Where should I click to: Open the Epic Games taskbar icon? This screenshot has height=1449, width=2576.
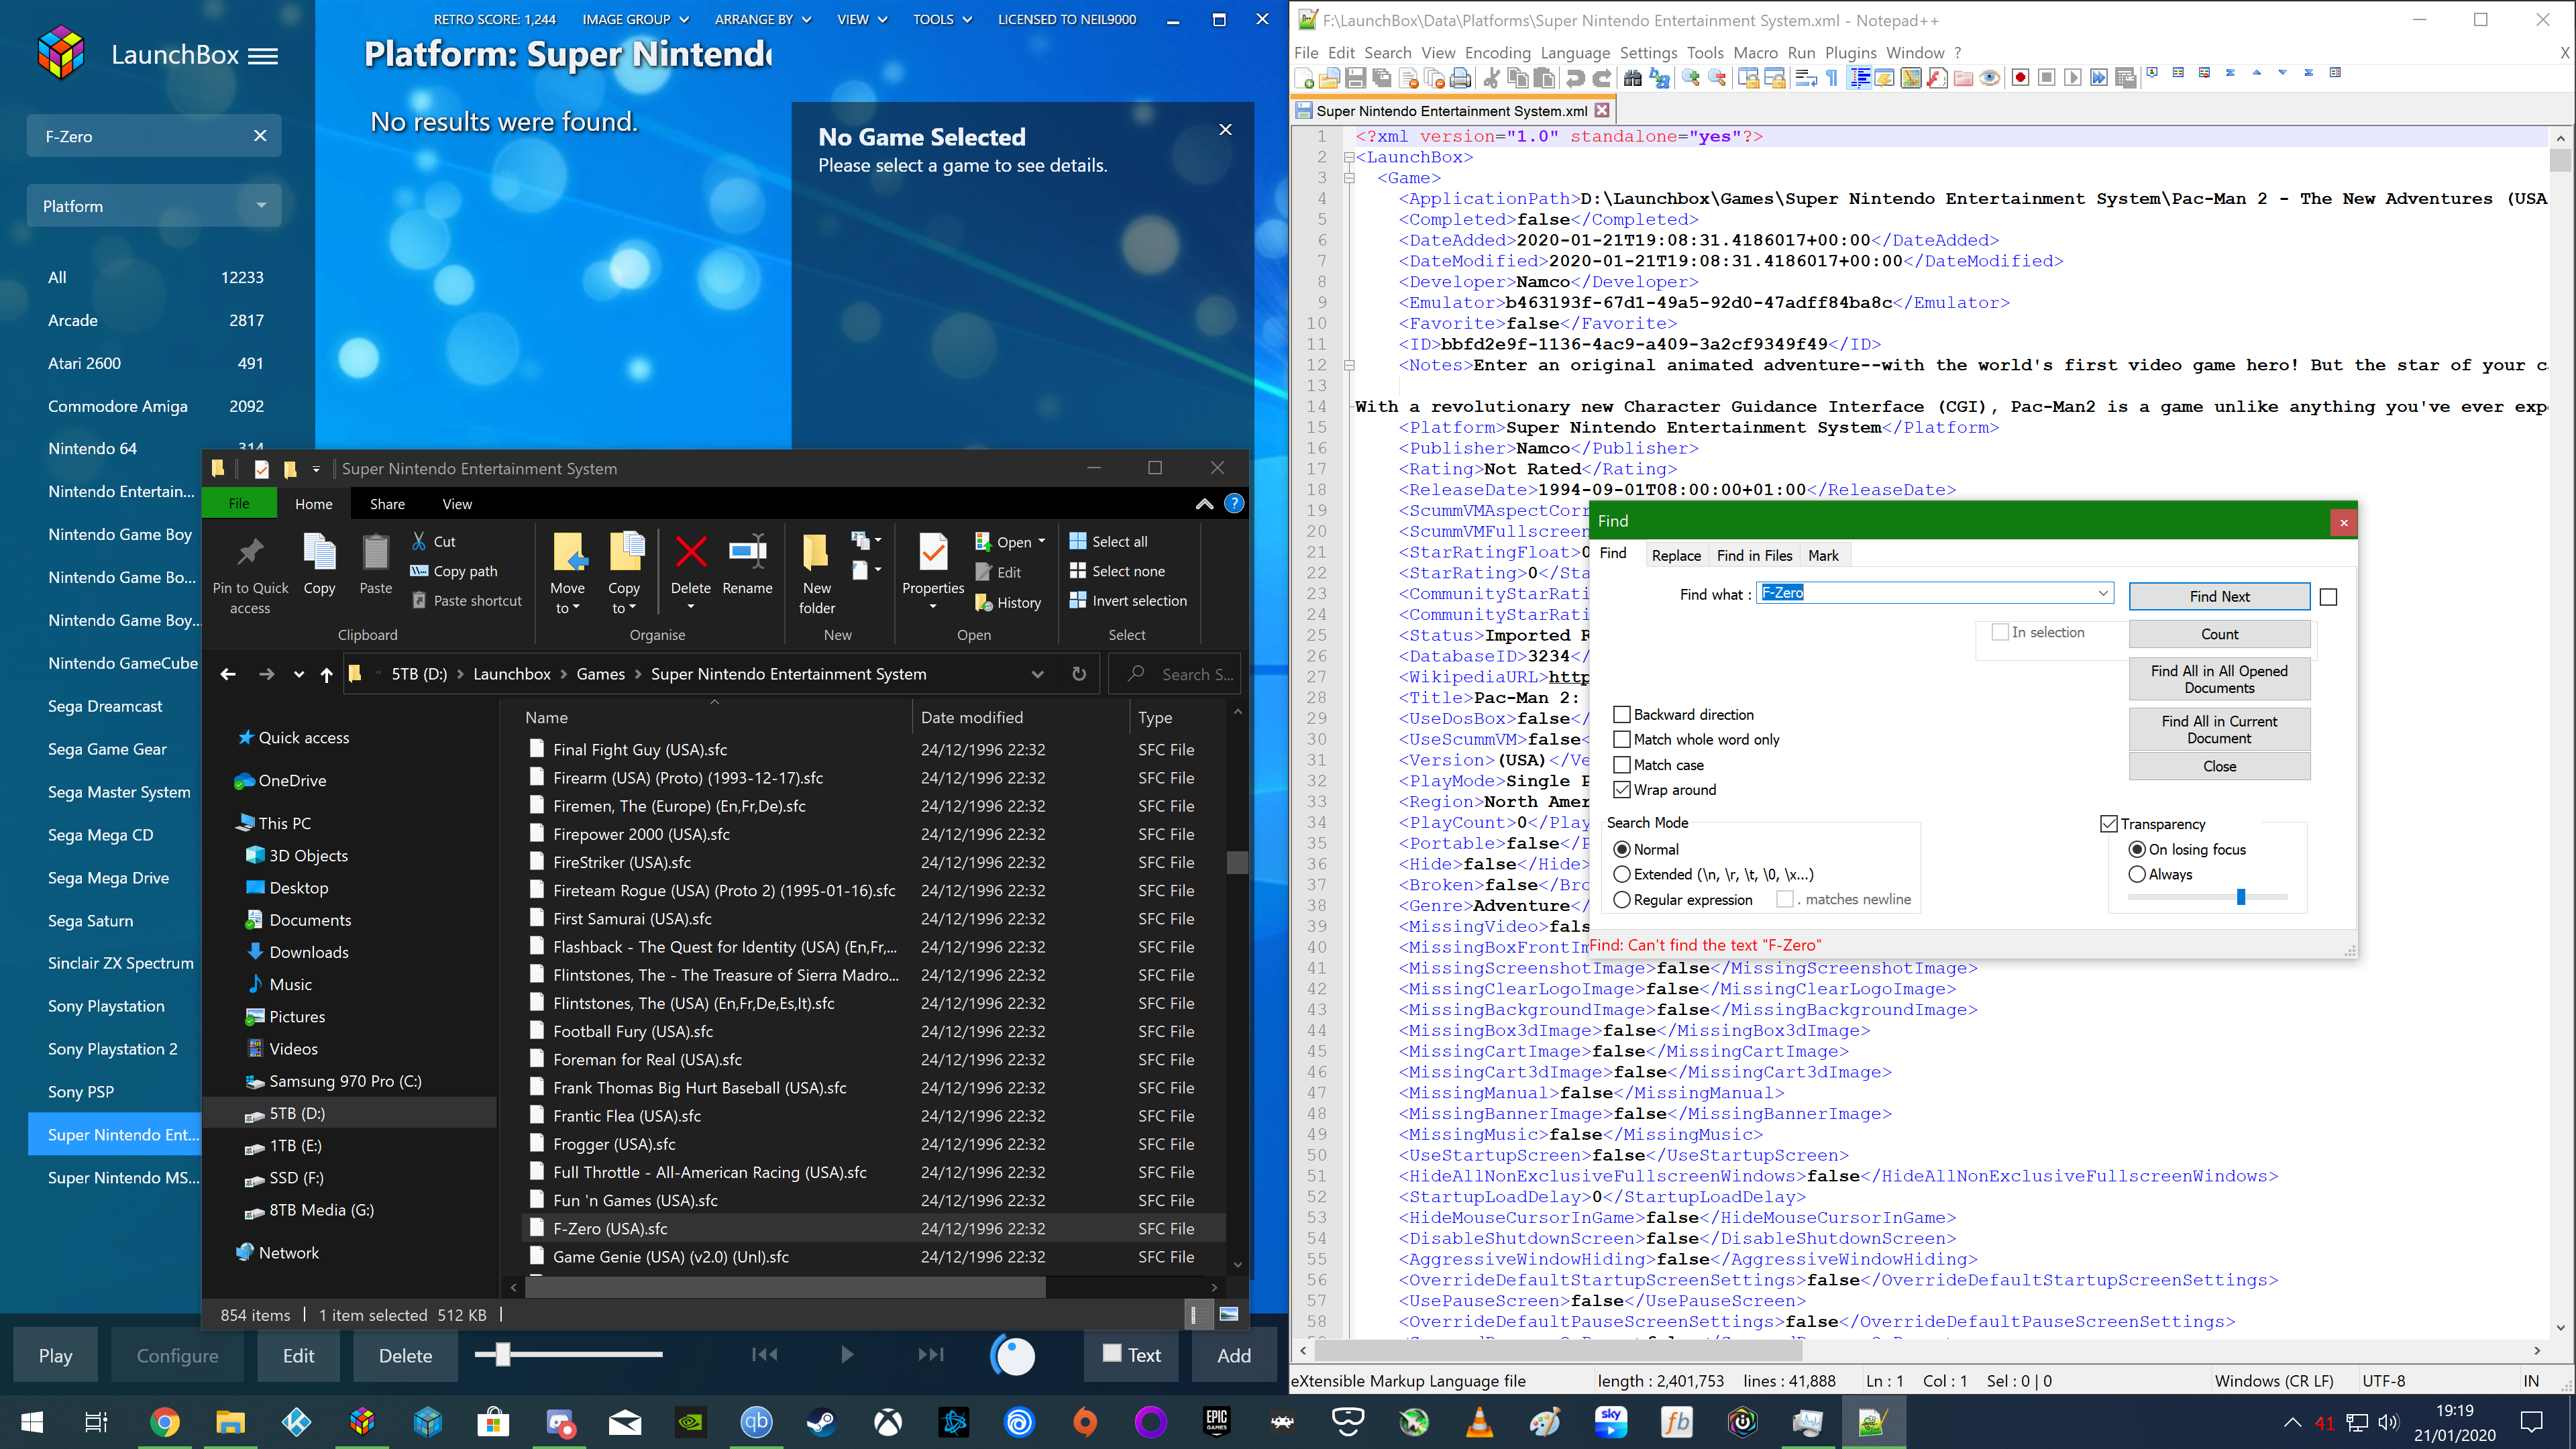1216,1421
